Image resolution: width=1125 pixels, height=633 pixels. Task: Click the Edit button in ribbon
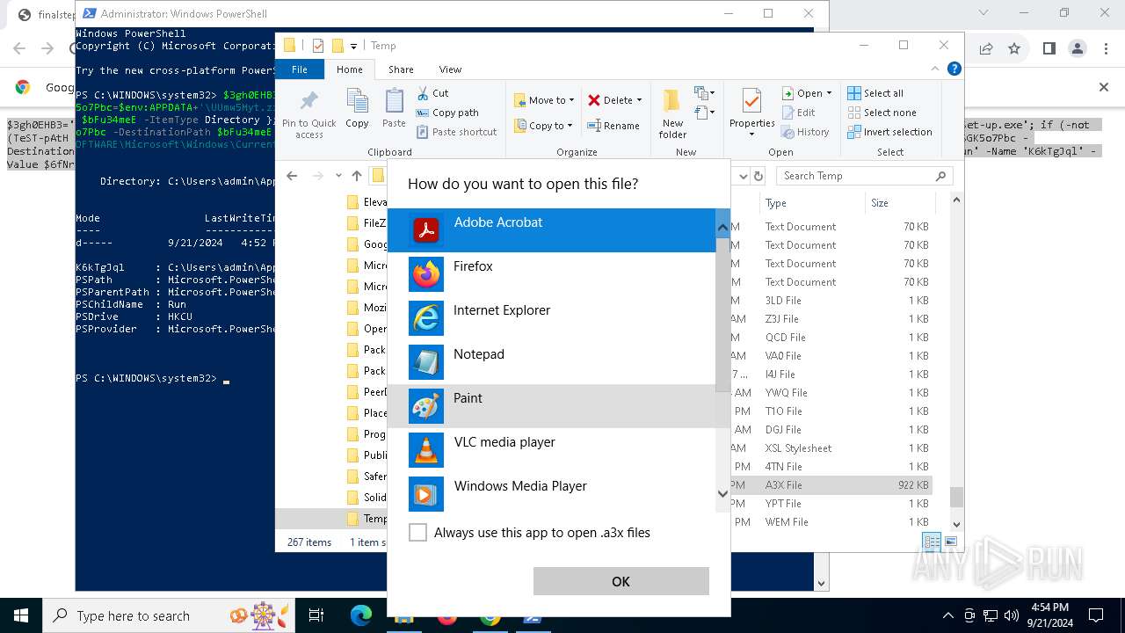coord(798,113)
